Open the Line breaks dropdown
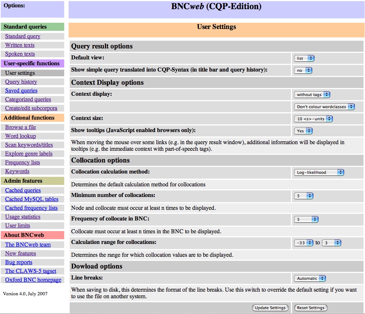The image size is (365, 314). 310,278
